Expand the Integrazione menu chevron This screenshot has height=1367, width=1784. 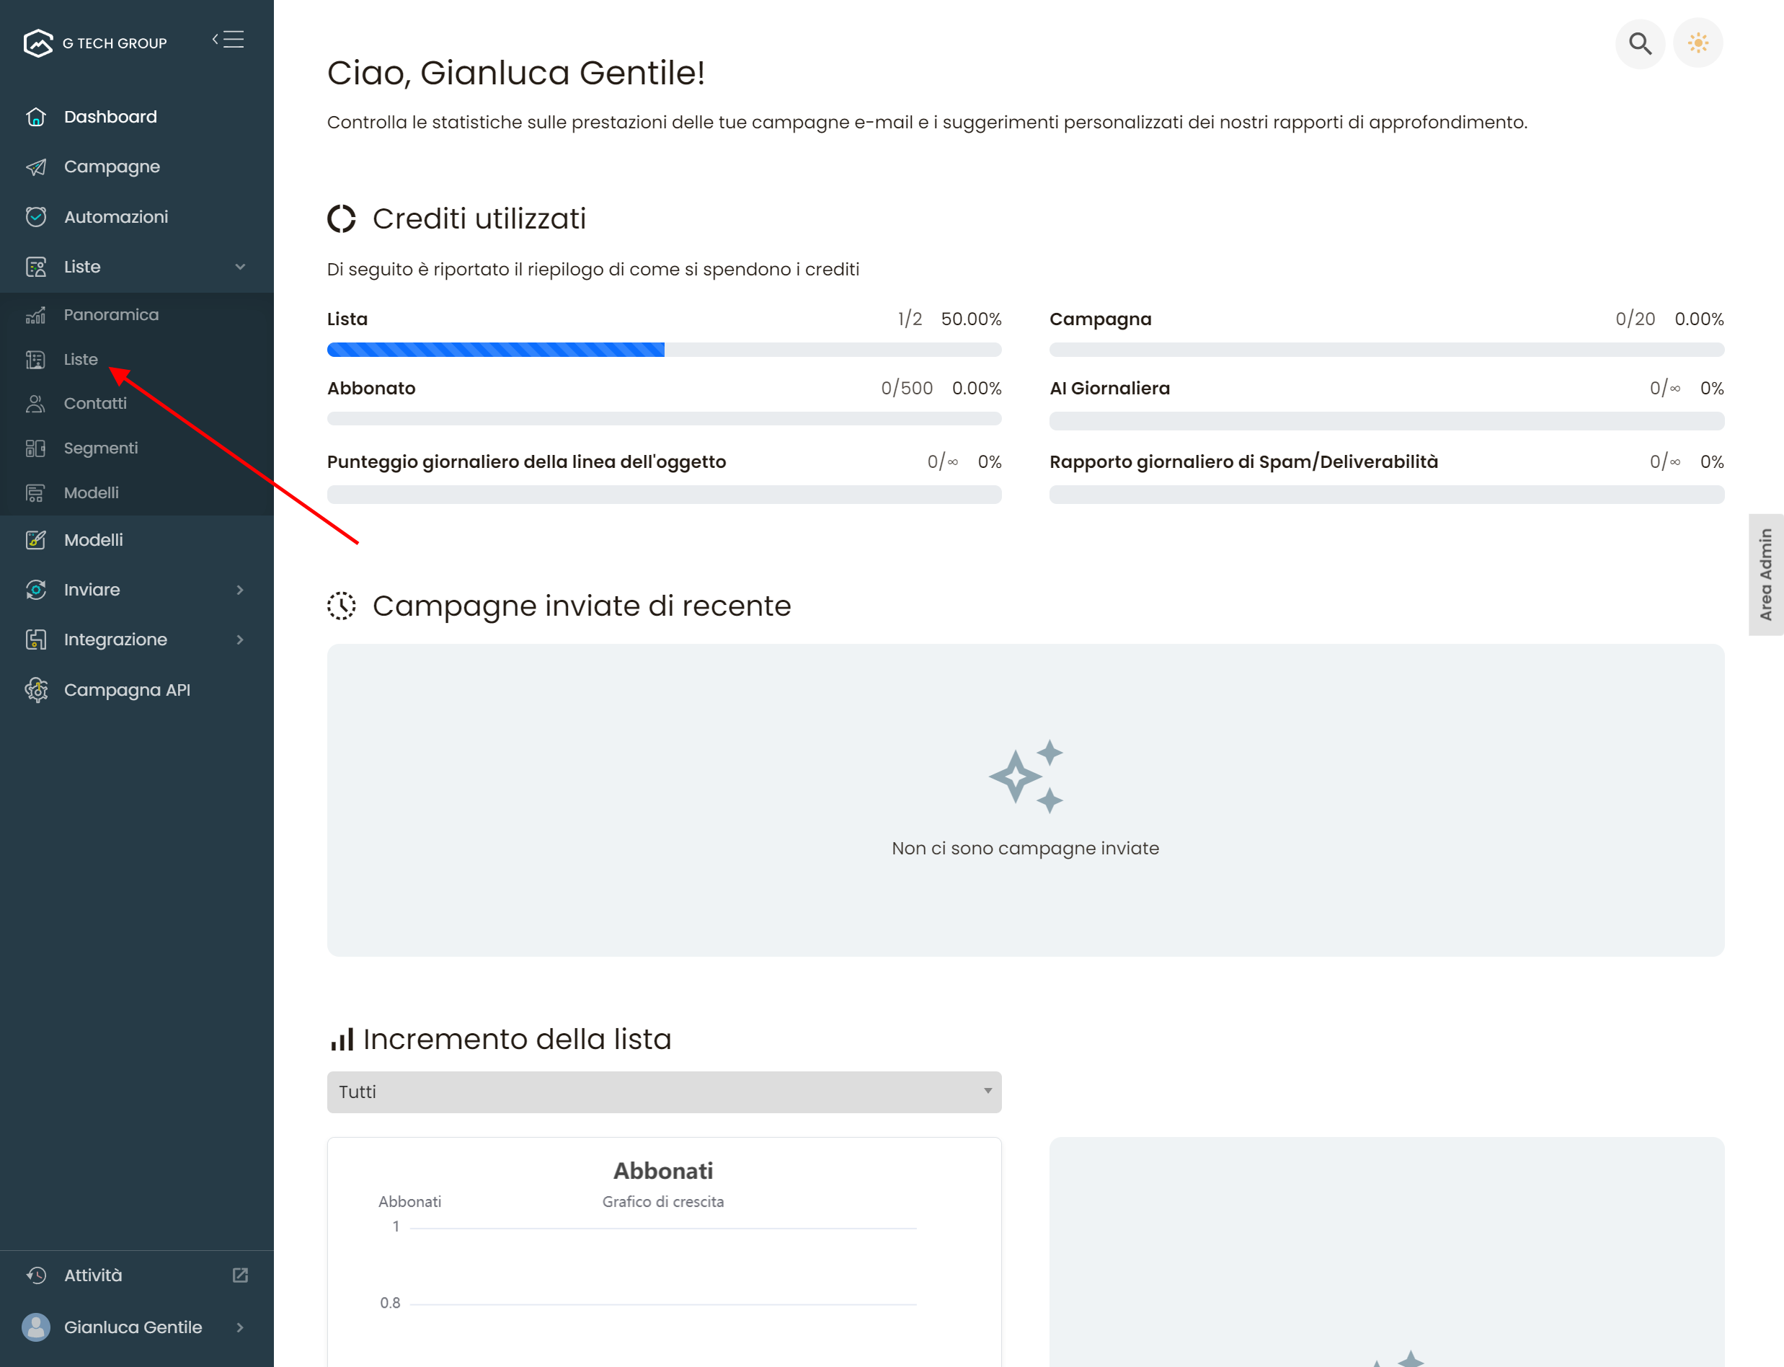(x=240, y=640)
